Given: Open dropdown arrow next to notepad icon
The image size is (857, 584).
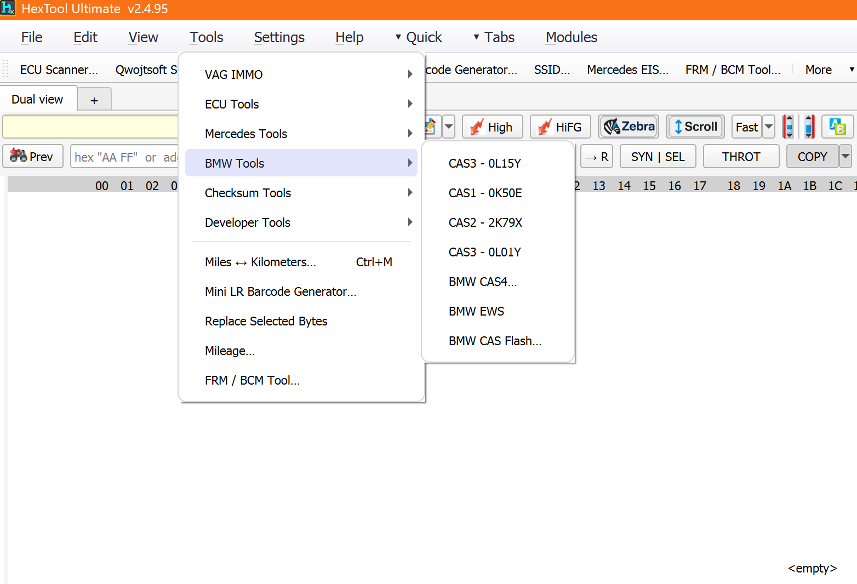Looking at the screenshot, I should pos(449,127).
